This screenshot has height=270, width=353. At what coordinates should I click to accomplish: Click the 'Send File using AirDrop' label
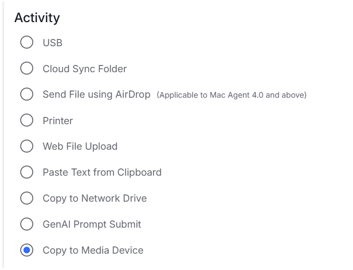pos(97,94)
